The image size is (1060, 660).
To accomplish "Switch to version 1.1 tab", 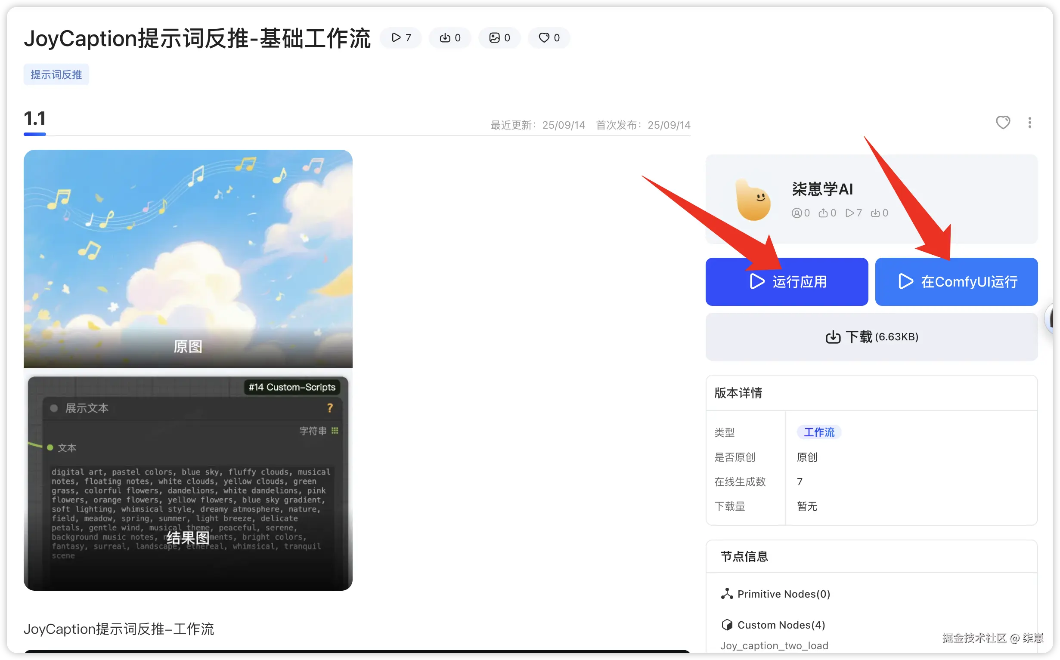I will pyautogui.click(x=34, y=119).
